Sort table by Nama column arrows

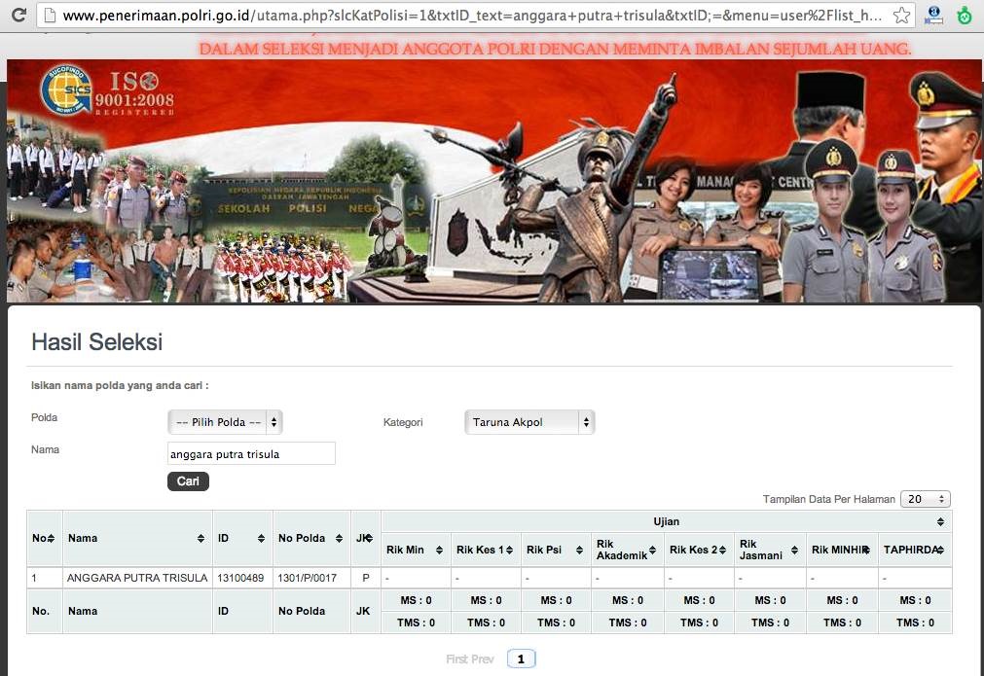point(200,539)
